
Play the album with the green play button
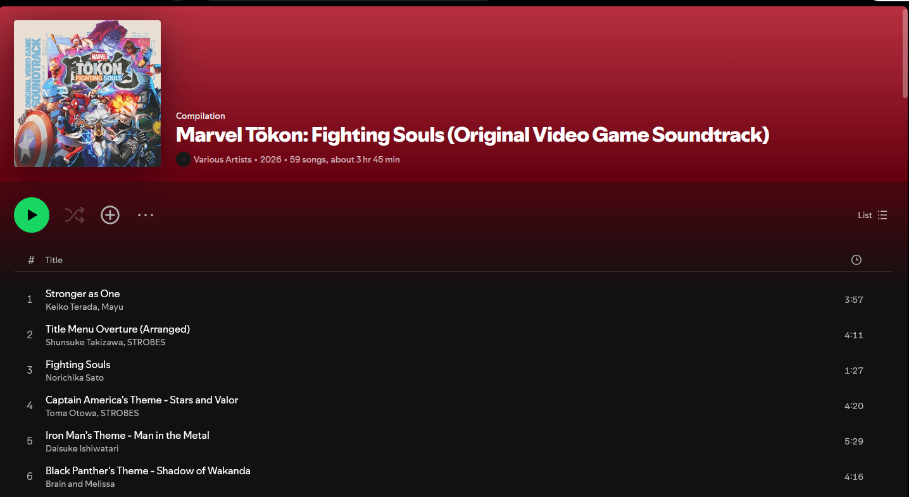click(x=32, y=215)
